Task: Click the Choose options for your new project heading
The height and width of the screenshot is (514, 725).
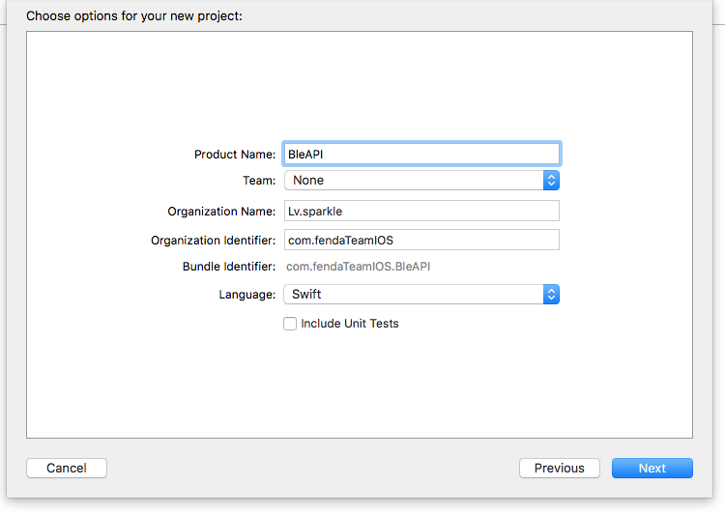Action: coord(134,16)
